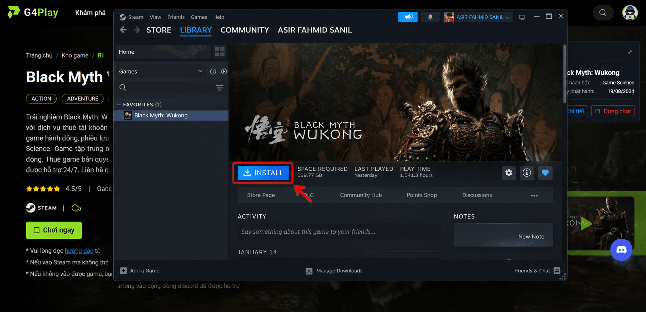
Task: Go forward with the Steam forward arrow
Action: tap(137, 30)
